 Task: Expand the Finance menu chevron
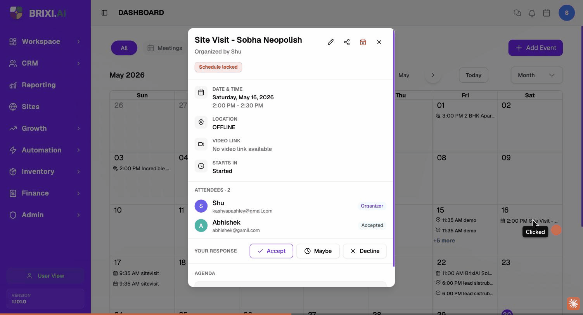tap(78, 193)
